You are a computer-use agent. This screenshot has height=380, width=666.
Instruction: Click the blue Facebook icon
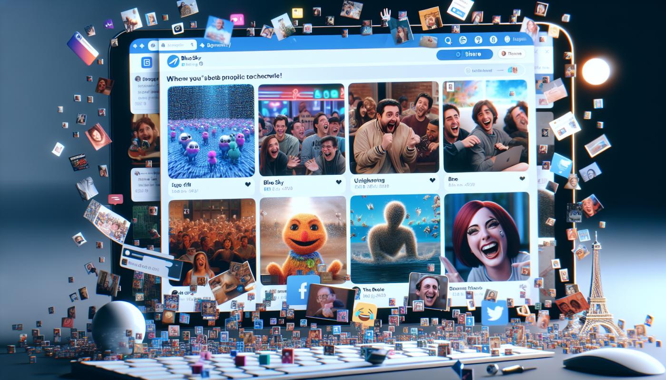pos(303,290)
